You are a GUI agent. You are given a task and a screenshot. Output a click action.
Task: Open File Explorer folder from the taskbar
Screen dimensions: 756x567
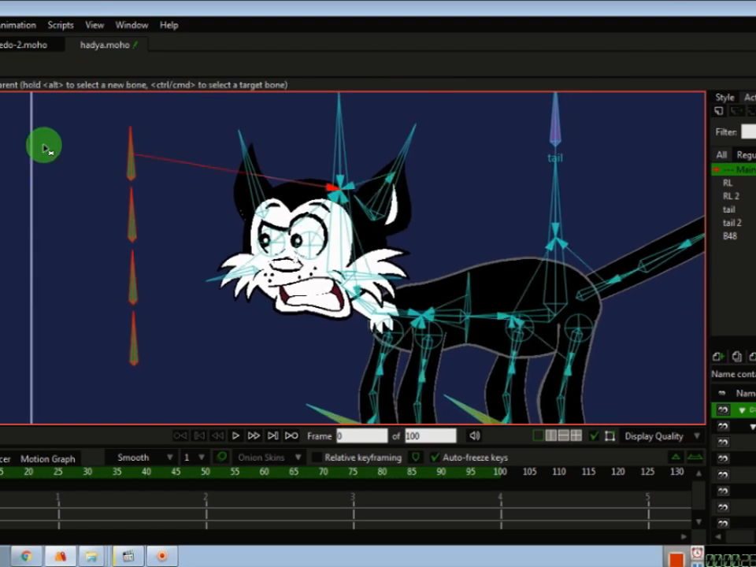click(91, 556)
